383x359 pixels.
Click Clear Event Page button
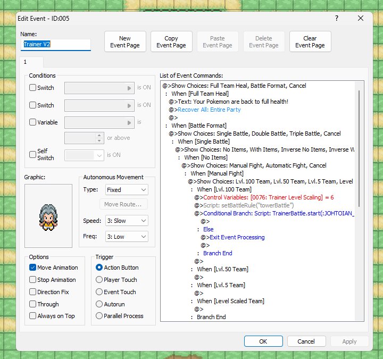coord(310,42)
